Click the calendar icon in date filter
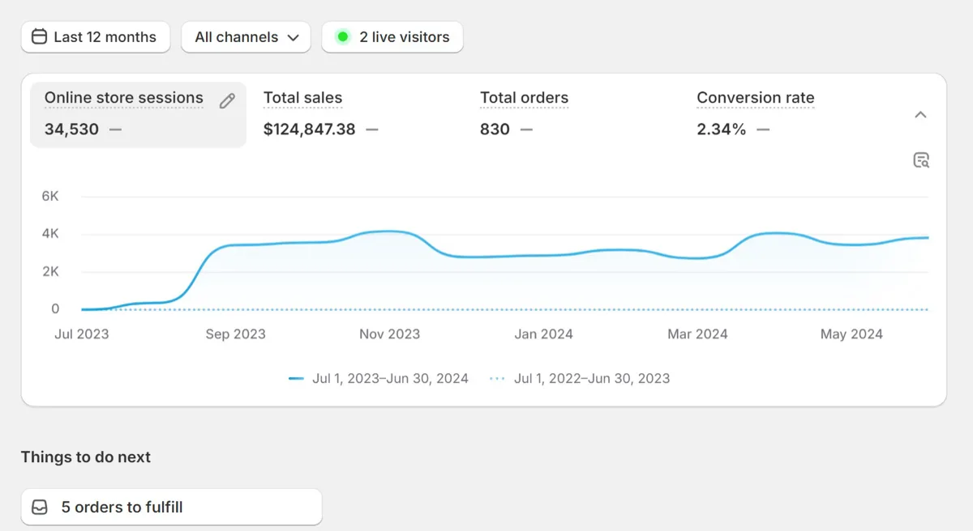This screenshot has width=973, height=531. [39, 37]
